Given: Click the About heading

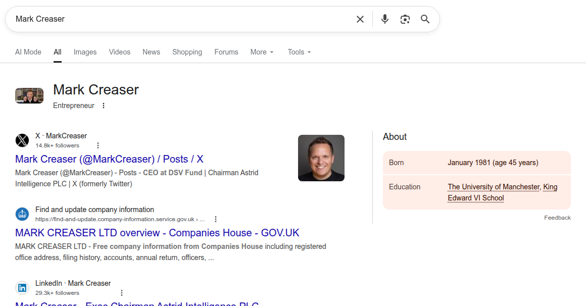Looking at the screenshot, I should click(x=395, y=137).
